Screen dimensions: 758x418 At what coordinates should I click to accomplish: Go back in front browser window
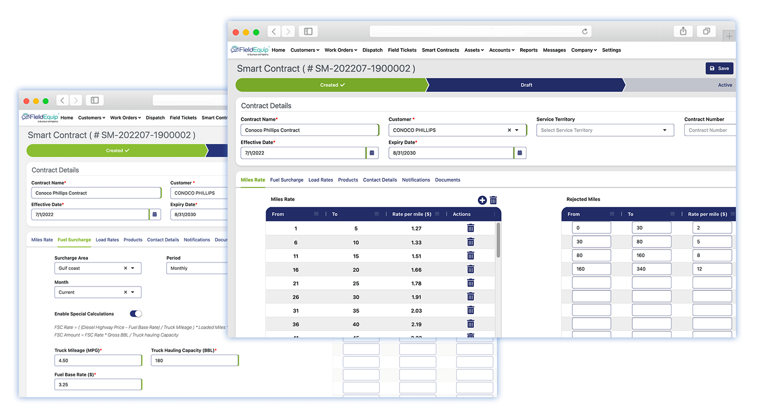pos(274,31)
